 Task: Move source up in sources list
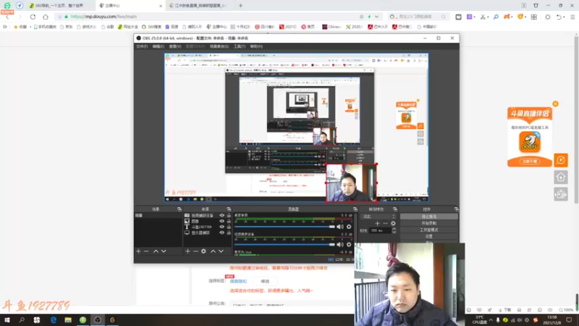213,251
